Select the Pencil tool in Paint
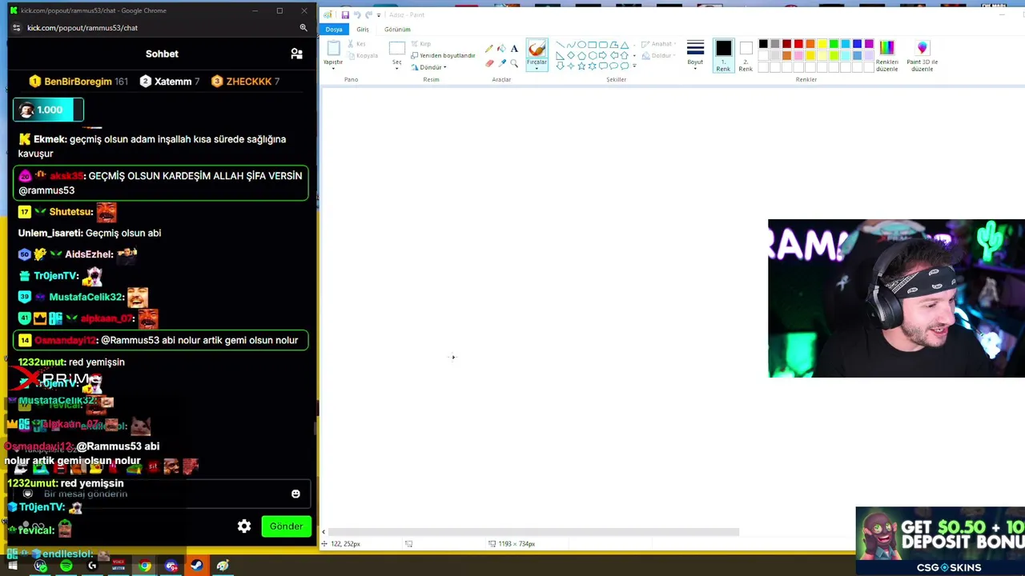The height and width of the screenshot is (576, 1025). [x=489, y=49]
